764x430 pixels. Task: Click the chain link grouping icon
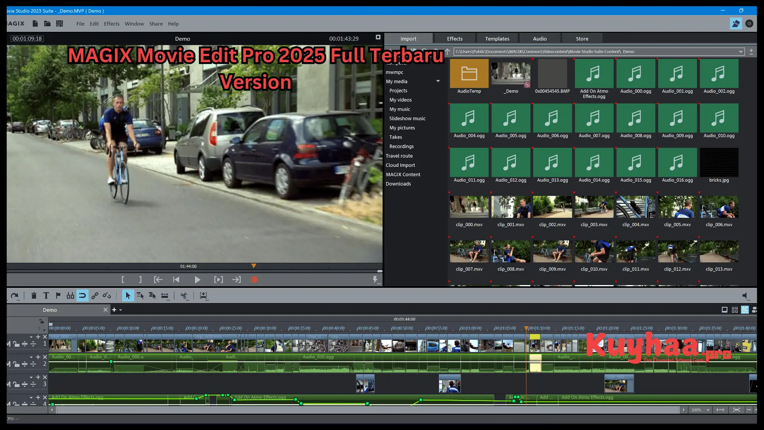coord(95,296)
